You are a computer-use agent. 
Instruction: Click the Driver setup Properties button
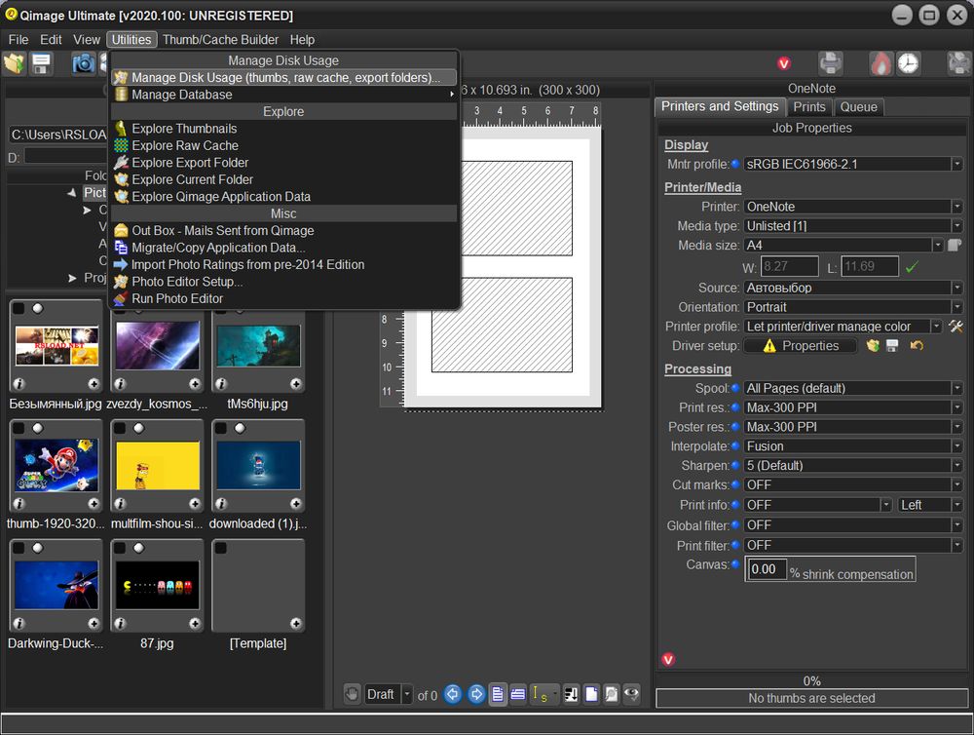(800, 346)
